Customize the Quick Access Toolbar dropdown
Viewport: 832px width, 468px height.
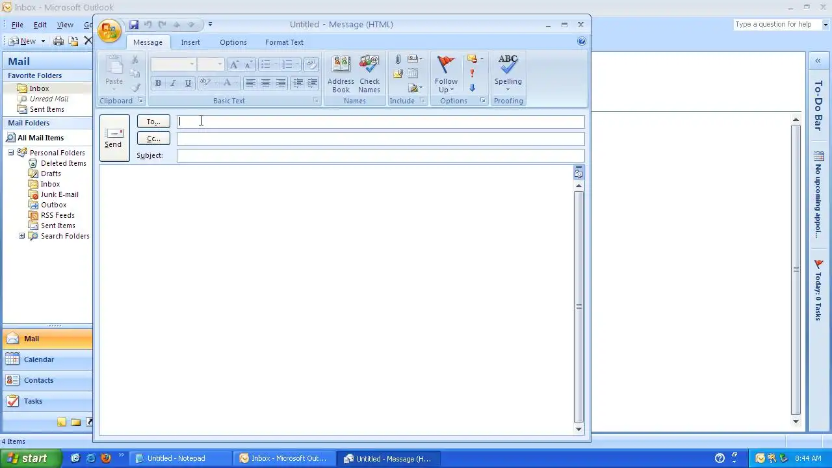tap(210, 25)
